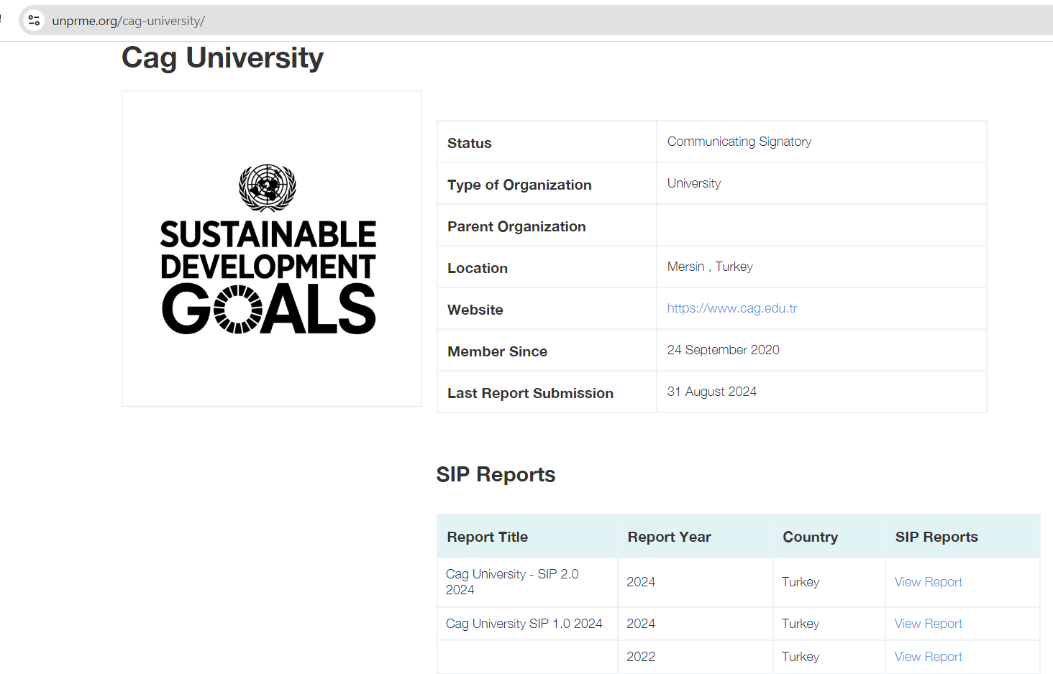This screenshot has width=1053, height=674.
Task: Click the Cag University page heading
Action: pyautogui.click(x=222, y=57)
